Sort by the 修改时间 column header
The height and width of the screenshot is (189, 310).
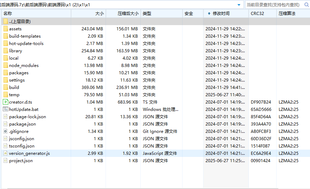pyautogui.click(x=221, y=14)
